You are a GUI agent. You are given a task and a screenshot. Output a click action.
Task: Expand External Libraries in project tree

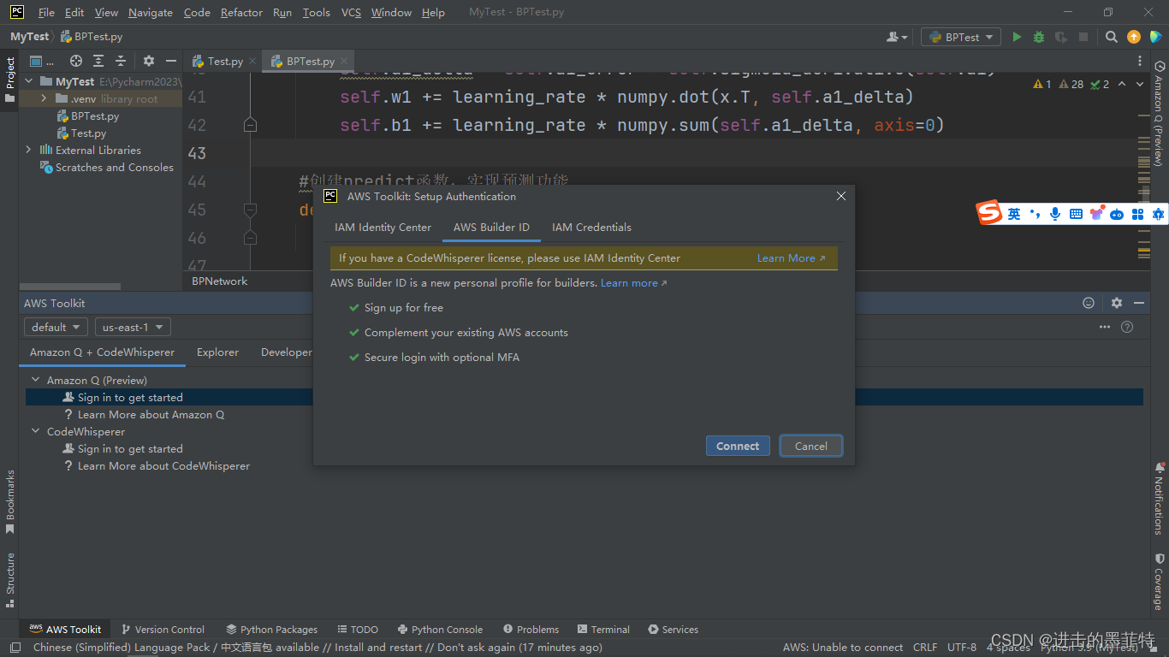tap(29, 150)
